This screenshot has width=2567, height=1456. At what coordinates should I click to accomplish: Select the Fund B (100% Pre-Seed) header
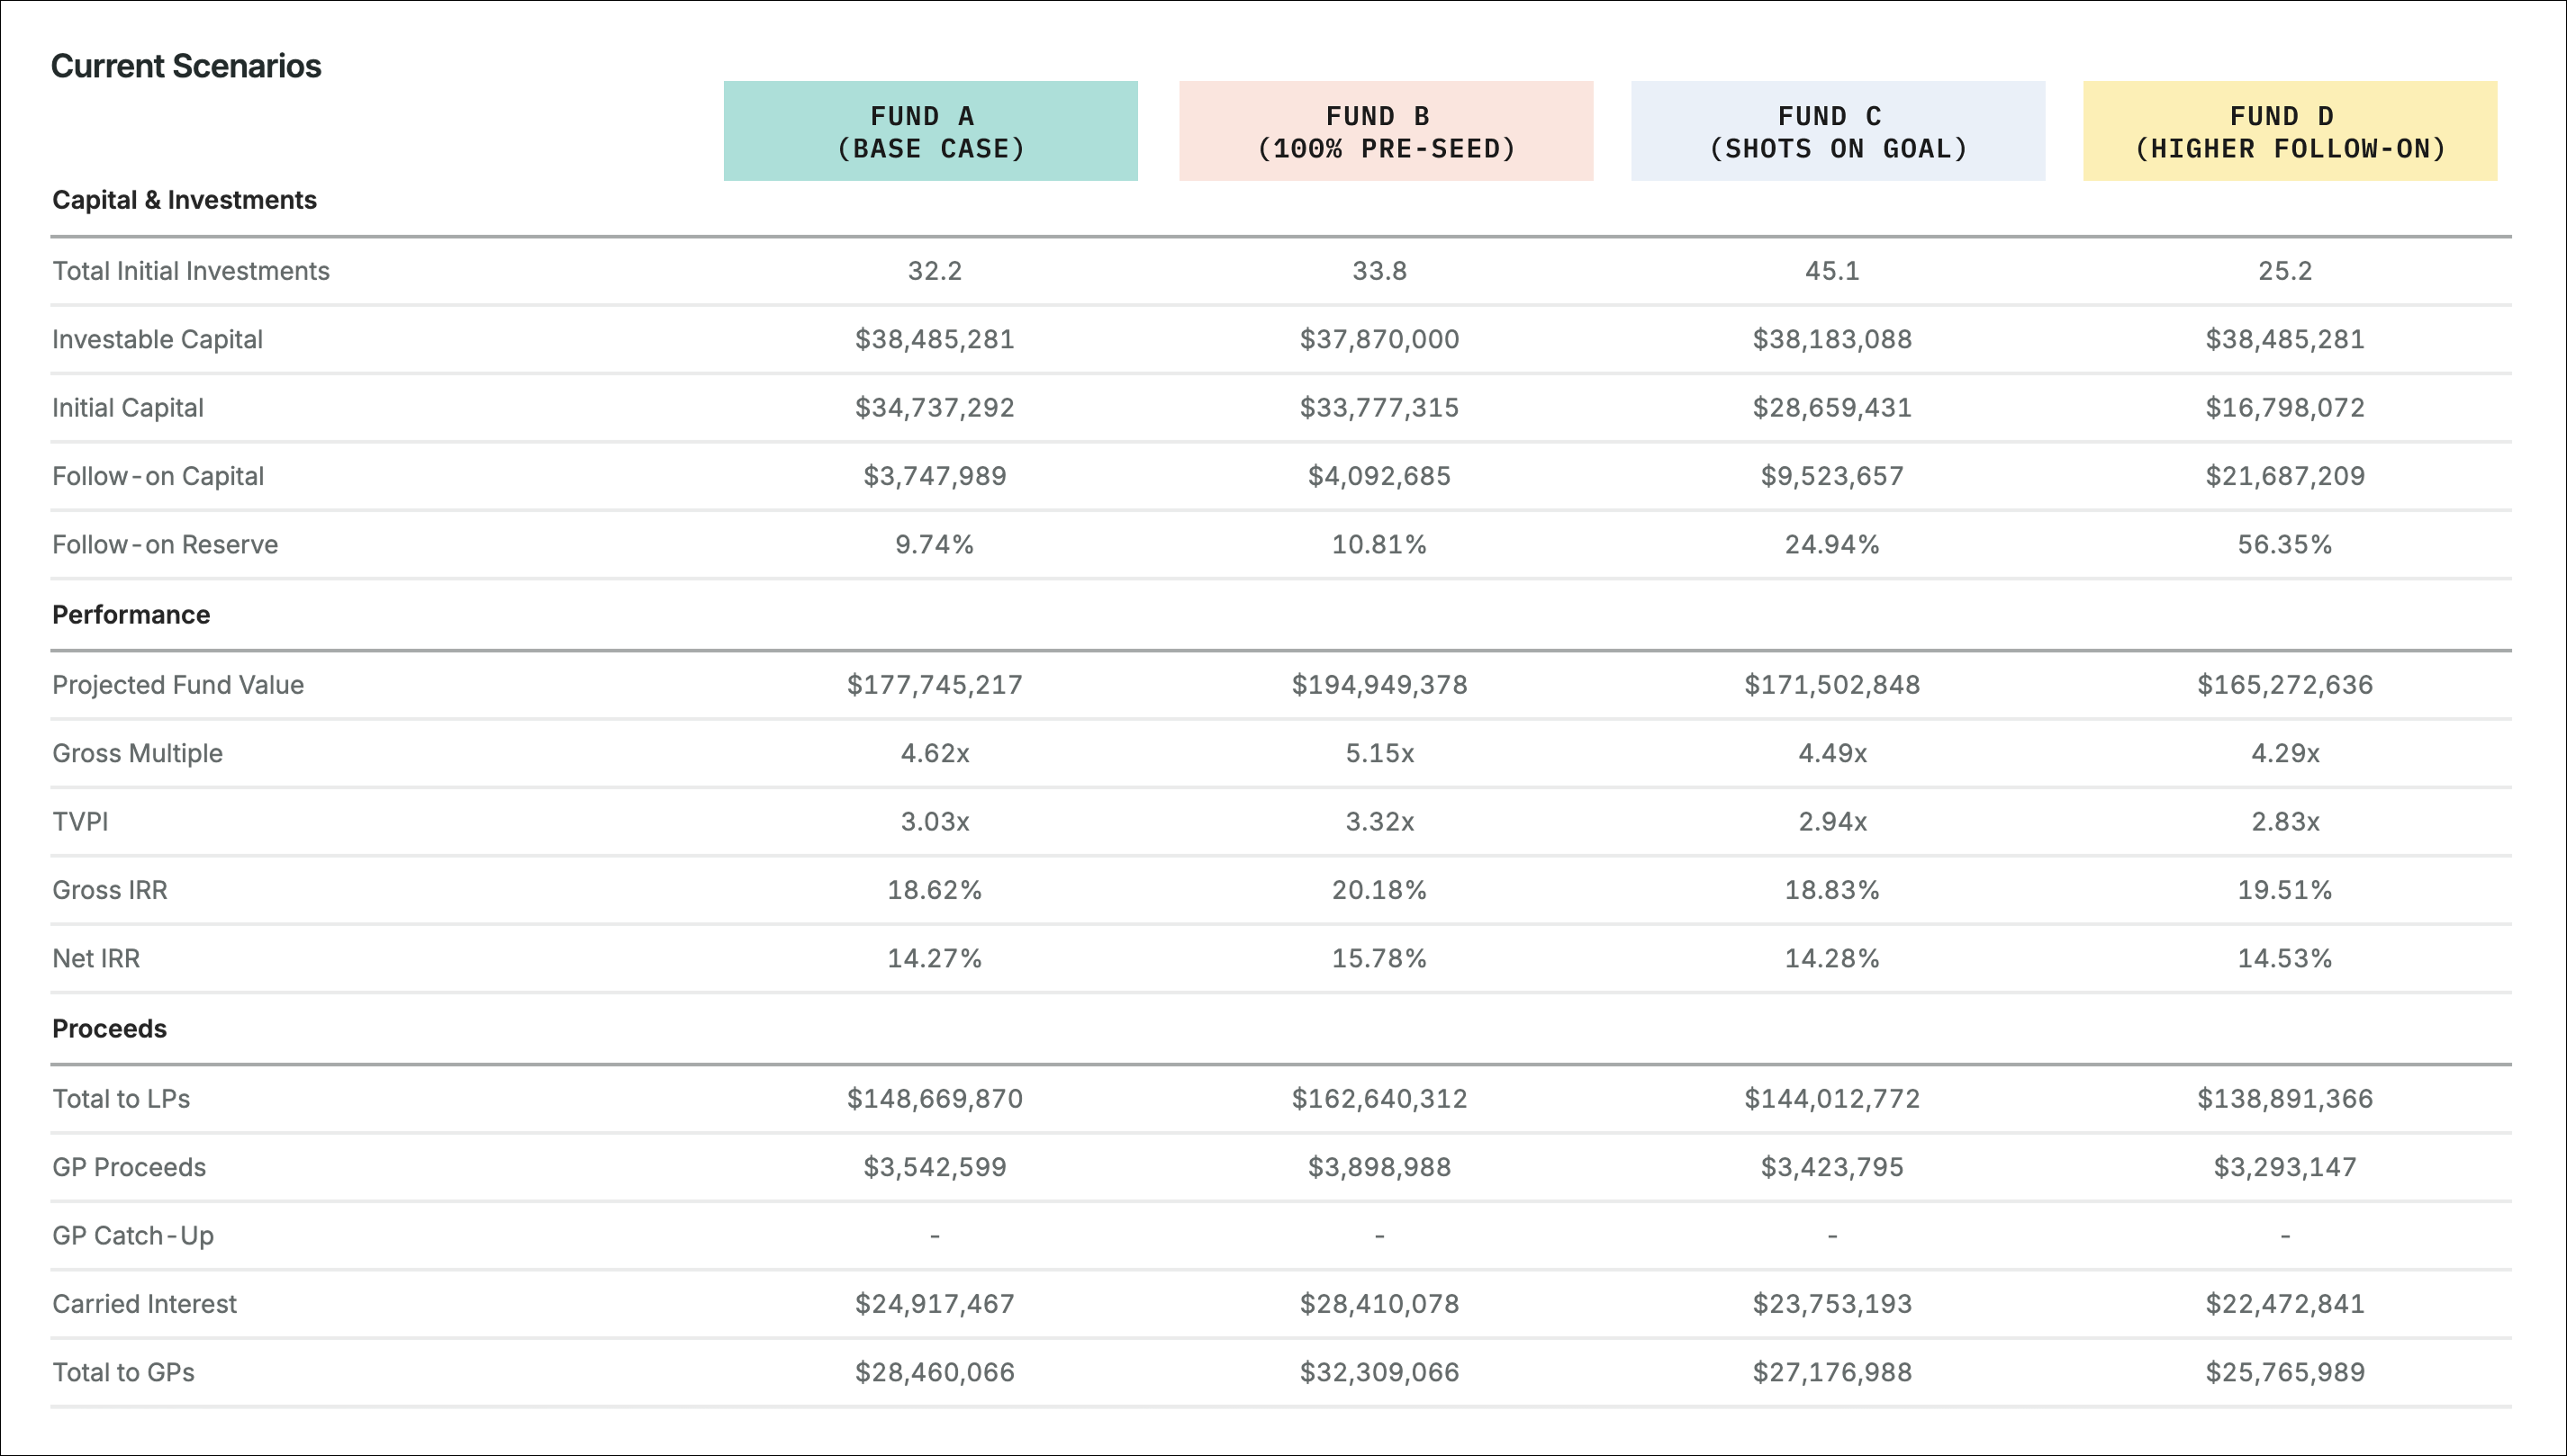(x=1386, y=132)
